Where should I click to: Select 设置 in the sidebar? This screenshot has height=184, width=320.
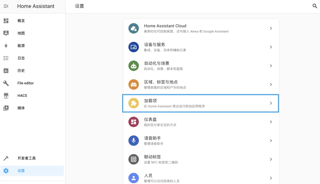32,171
